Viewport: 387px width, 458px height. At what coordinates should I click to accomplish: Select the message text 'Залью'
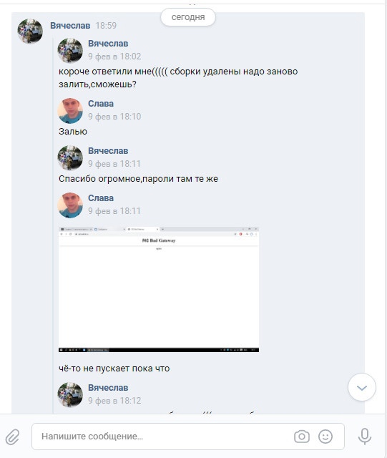point(73,132)
